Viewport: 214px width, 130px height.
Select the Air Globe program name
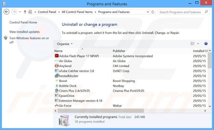65,61
